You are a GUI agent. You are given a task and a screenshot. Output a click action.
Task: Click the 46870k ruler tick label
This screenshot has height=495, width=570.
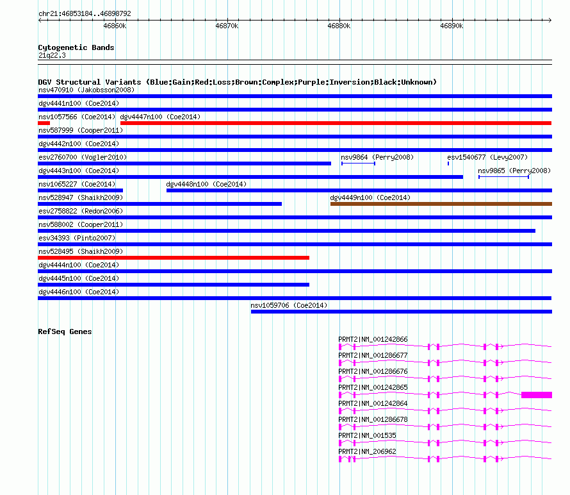click(x=227, y=26)
